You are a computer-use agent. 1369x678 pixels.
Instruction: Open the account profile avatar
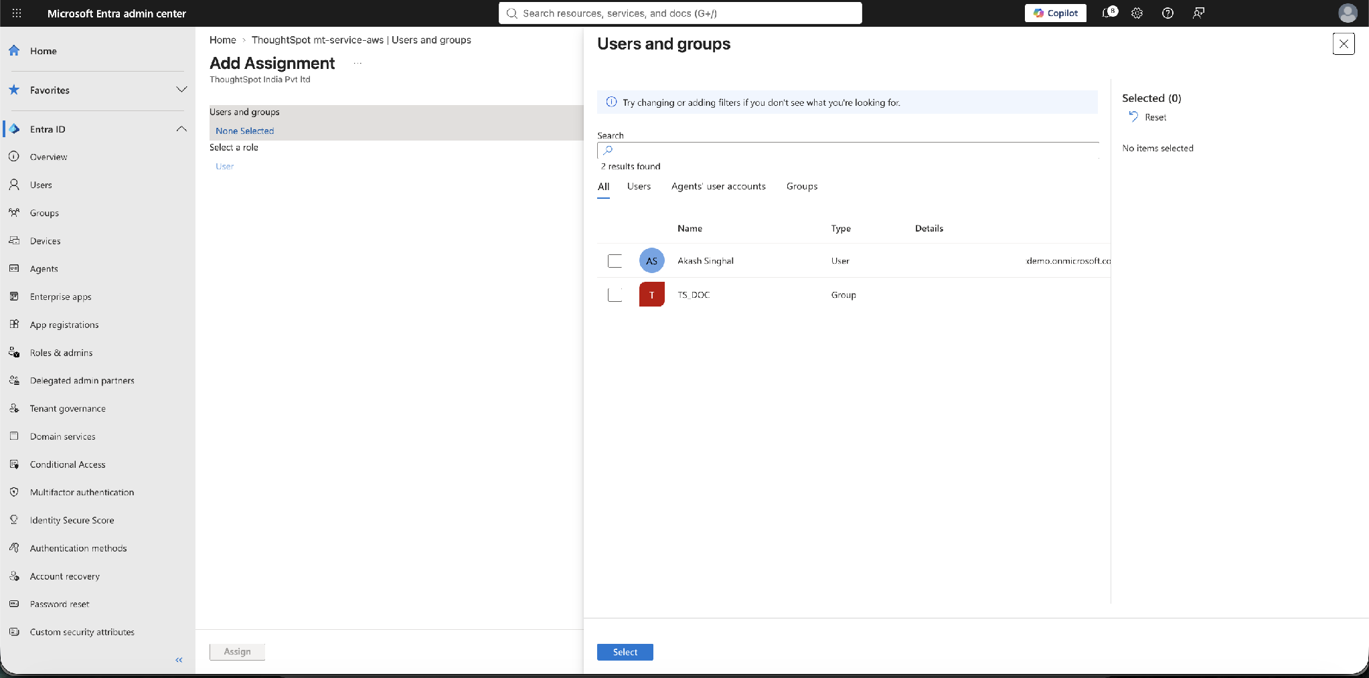tap(1347, 13)
